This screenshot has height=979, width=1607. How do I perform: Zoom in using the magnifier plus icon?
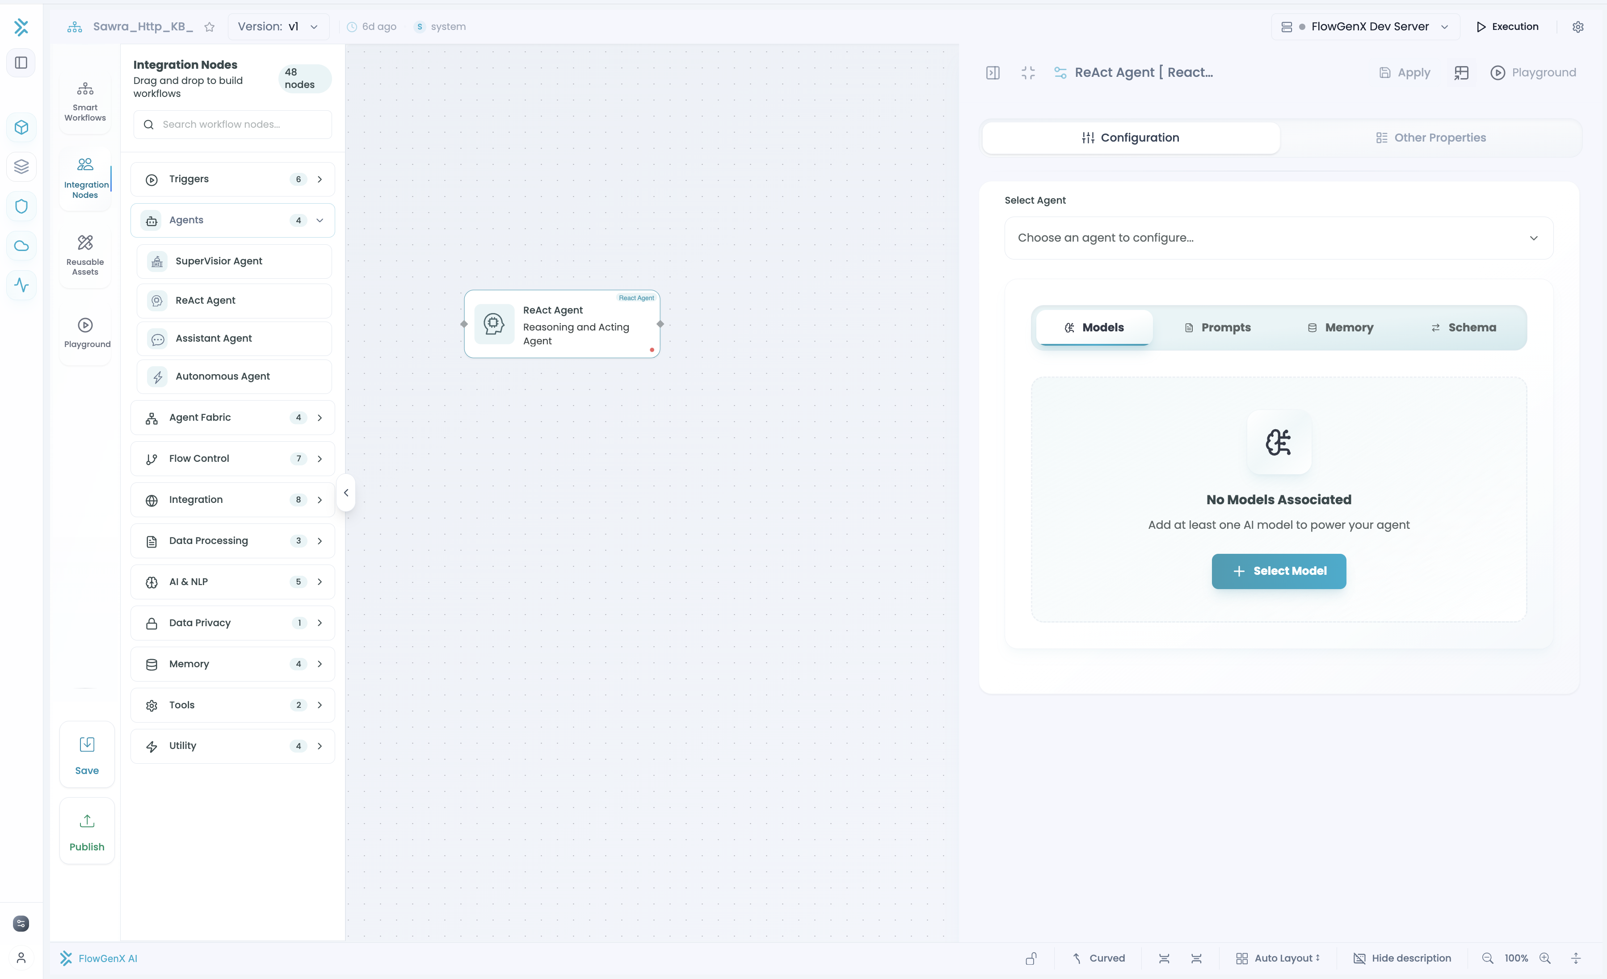click(1545, 958)
